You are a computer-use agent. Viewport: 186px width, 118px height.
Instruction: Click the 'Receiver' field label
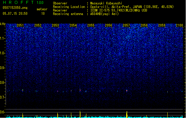60,10
